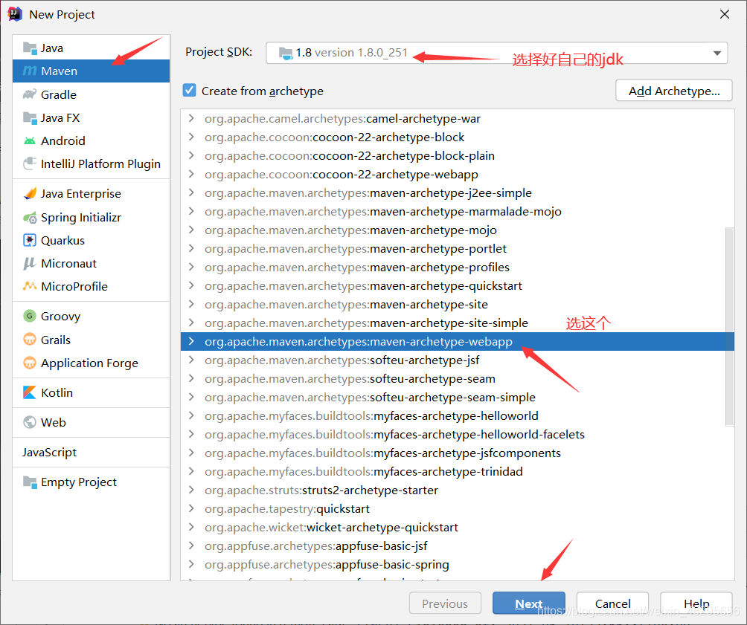Click the Java Enterprise icon
Image resolution: width=747 pixels, height=625 pixels.
[30, 194]
